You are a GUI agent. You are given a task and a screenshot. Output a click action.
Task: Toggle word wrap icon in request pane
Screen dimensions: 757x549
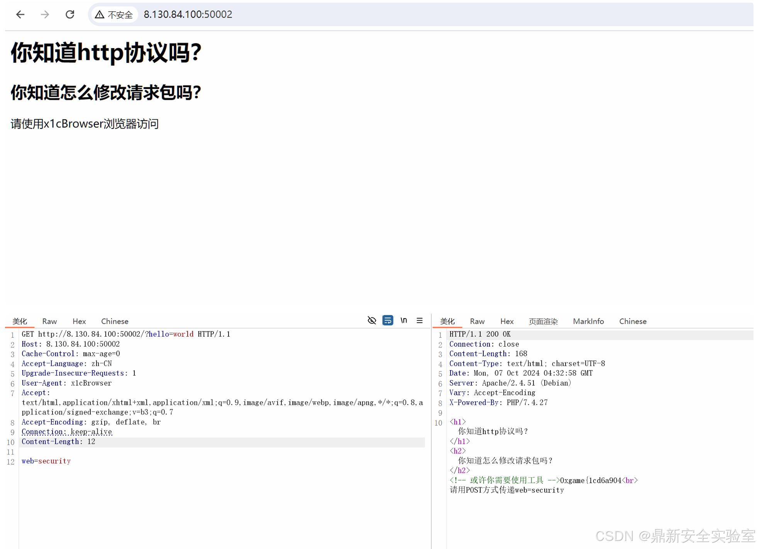[388, 320]
